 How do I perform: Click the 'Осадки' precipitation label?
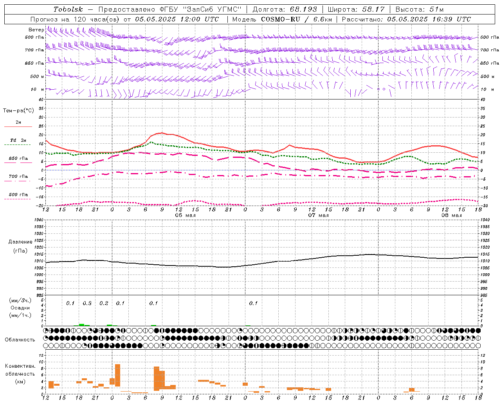point(20,308)
